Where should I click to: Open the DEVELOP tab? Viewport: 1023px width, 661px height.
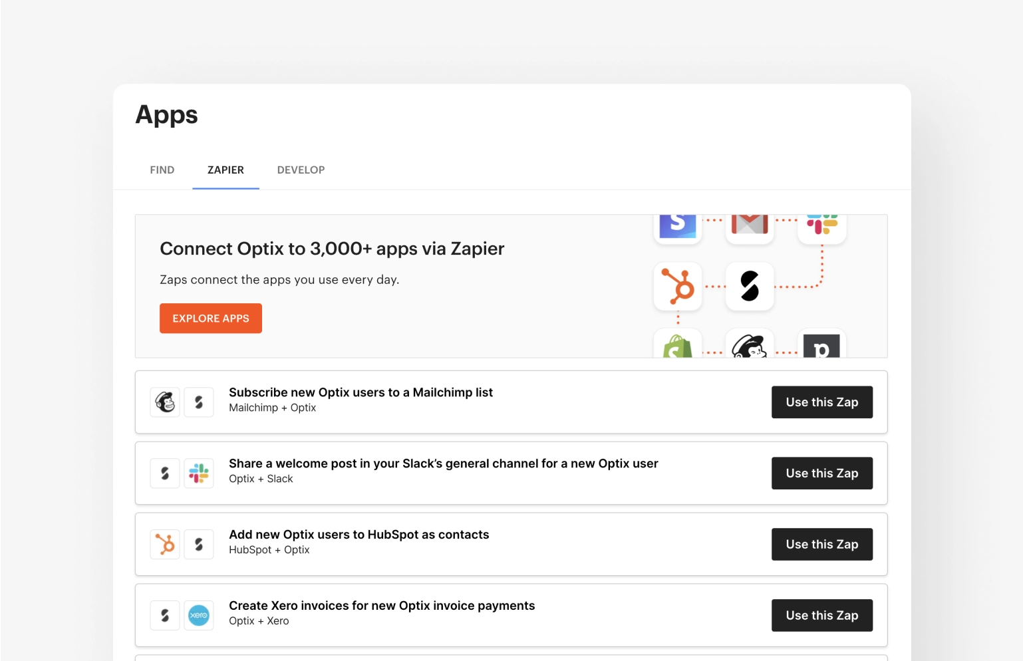click(x=301, y=170)
